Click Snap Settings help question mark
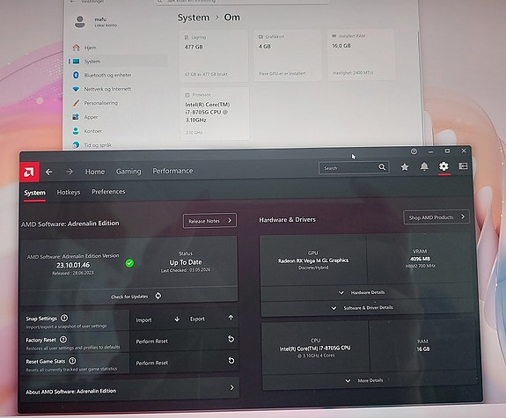Image resolution: width=506 pixels, height=418 pixels. click(64, 318)
